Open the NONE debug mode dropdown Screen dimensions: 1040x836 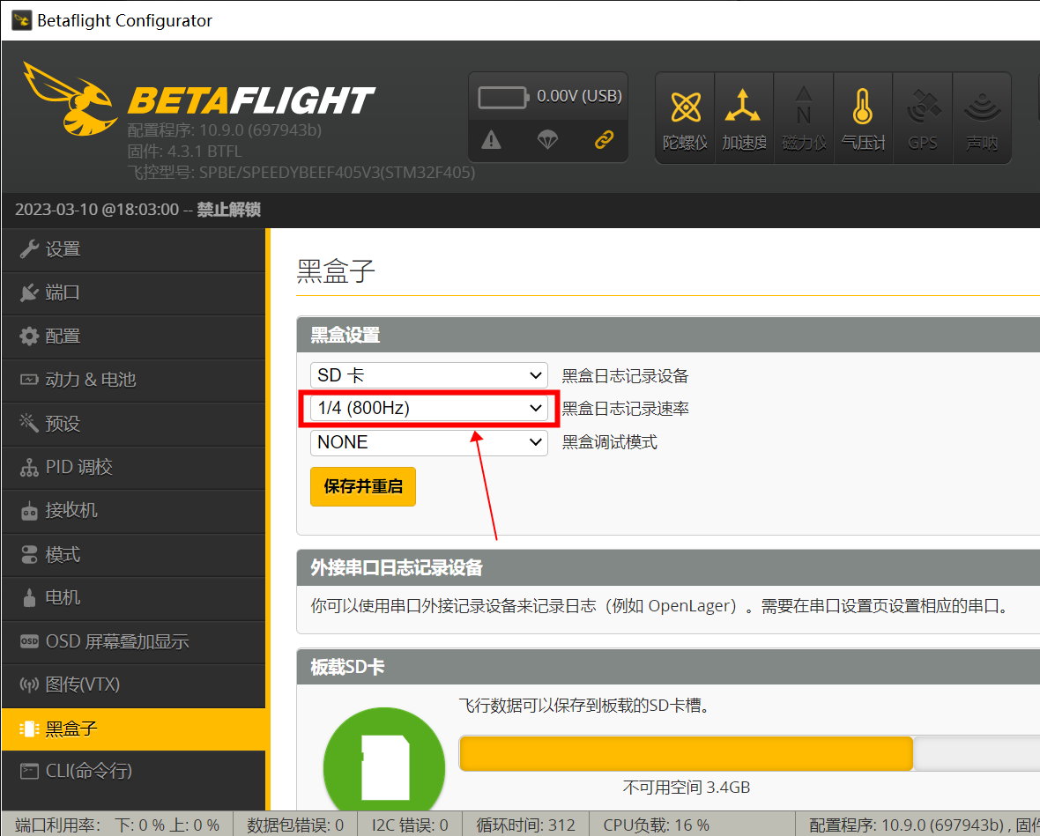(x=429, y=442)
